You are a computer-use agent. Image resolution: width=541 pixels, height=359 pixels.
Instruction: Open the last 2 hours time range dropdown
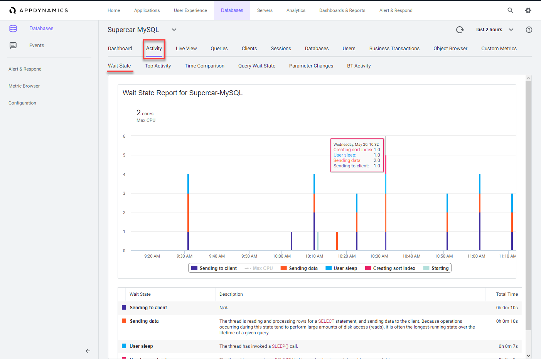(495, 30)
